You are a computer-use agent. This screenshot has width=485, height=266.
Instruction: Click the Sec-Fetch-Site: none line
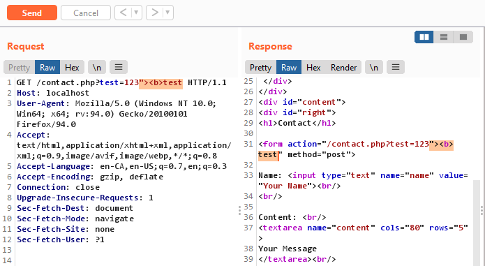(x=66, y=229)
